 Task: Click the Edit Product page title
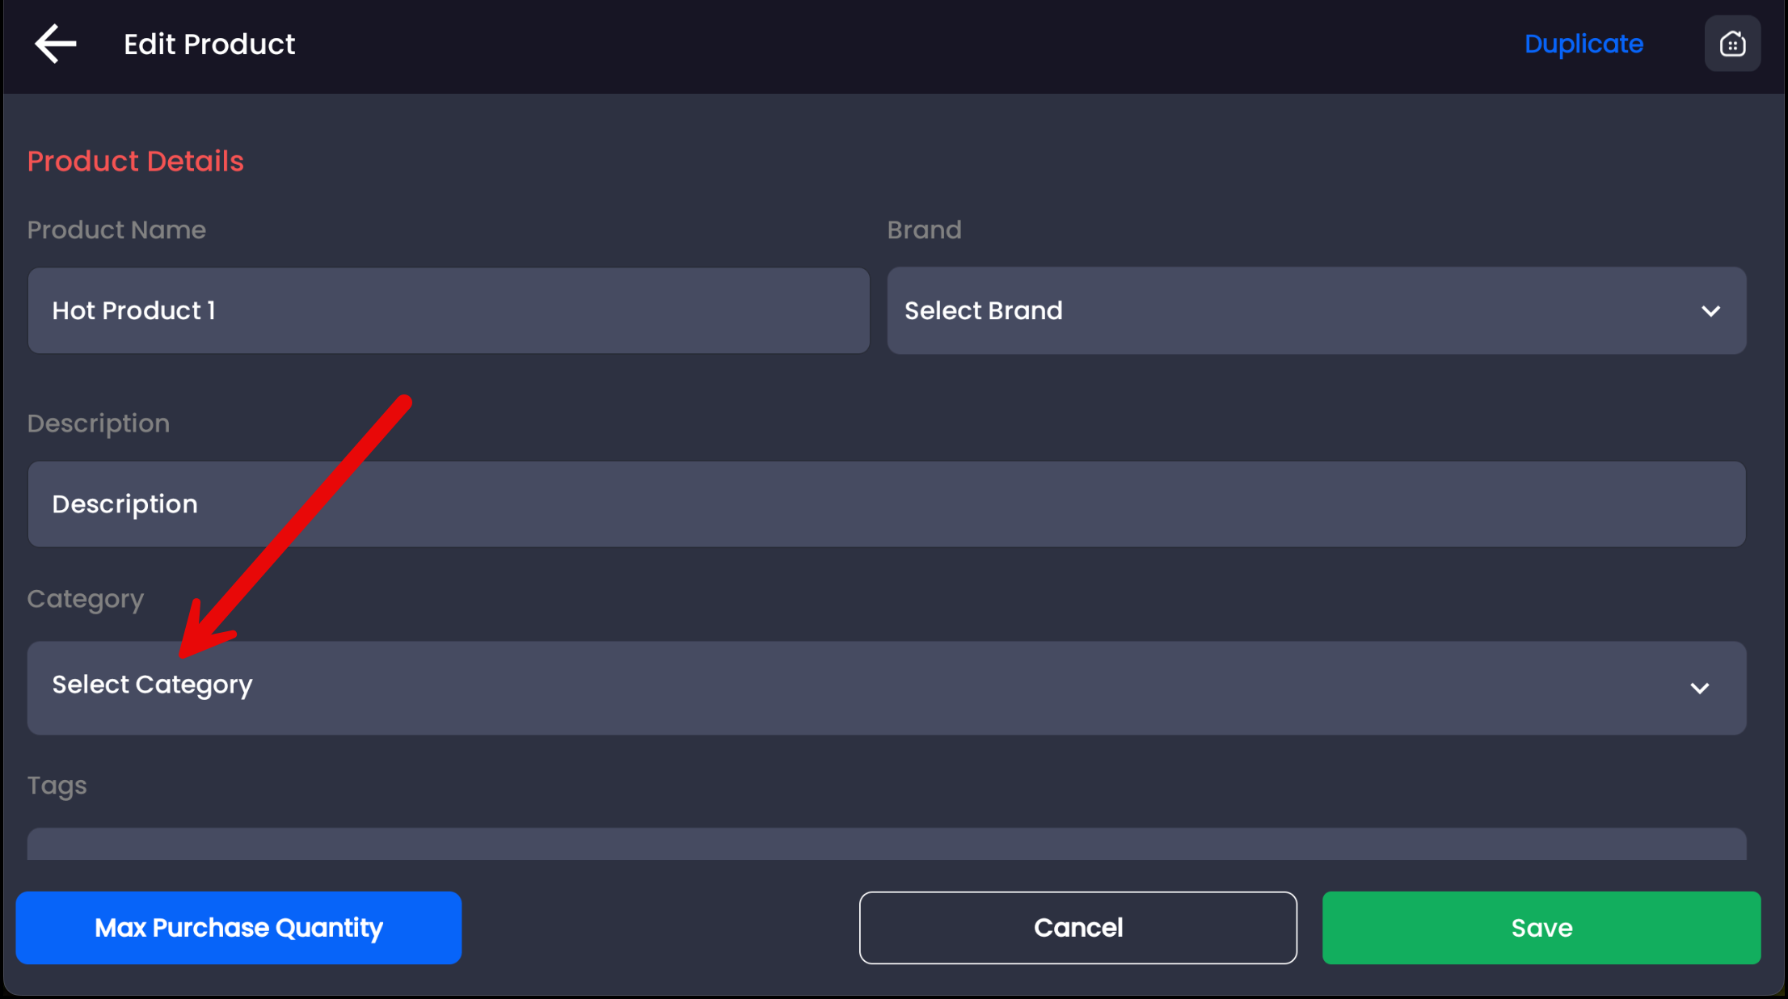click(209, 44)
